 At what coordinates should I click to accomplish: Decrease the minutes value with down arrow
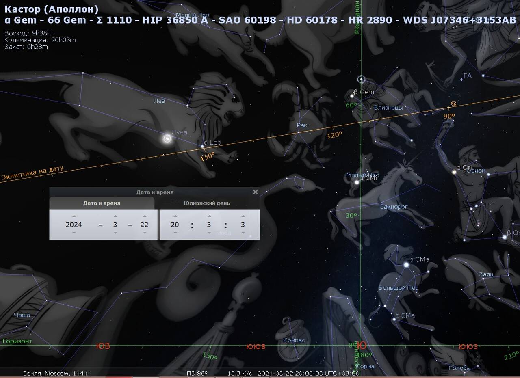click(209, 233)
